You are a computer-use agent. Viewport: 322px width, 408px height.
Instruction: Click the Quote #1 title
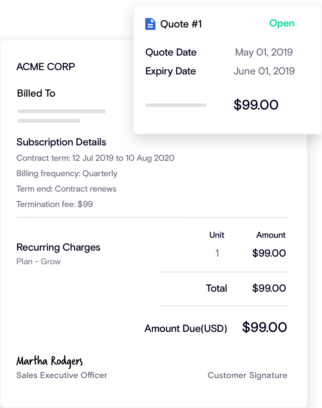pos(181,24)
